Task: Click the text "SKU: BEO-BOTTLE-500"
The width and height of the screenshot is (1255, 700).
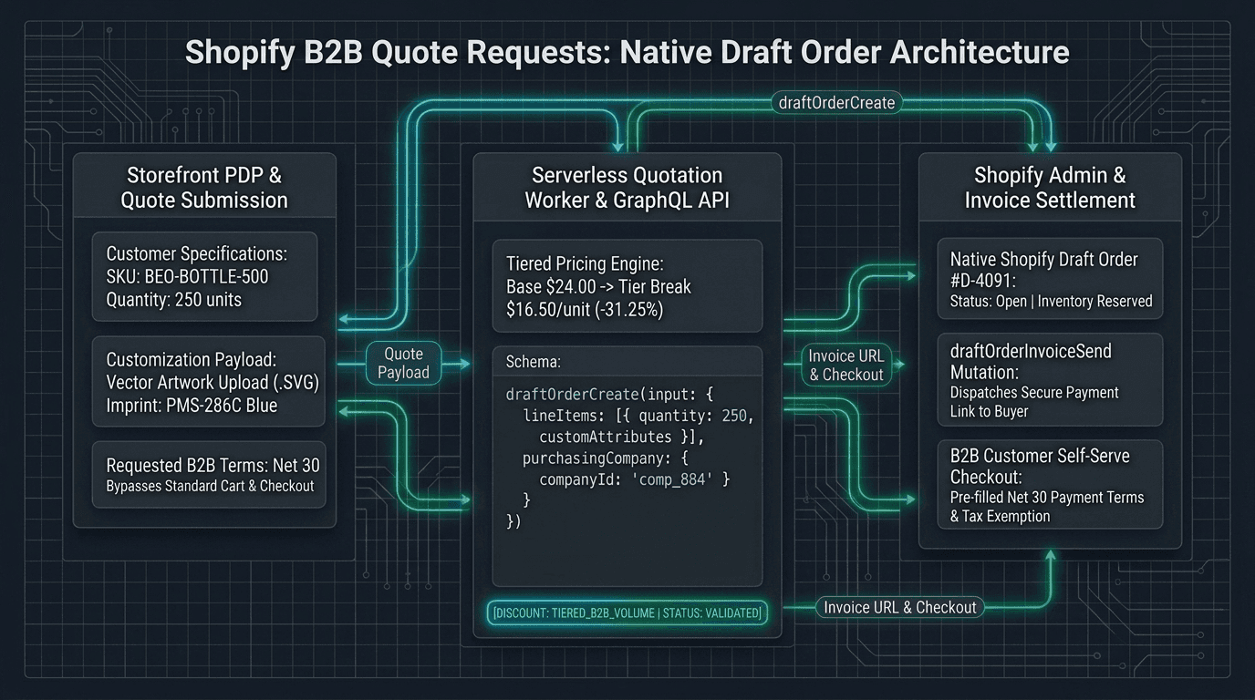Action: 187,276
